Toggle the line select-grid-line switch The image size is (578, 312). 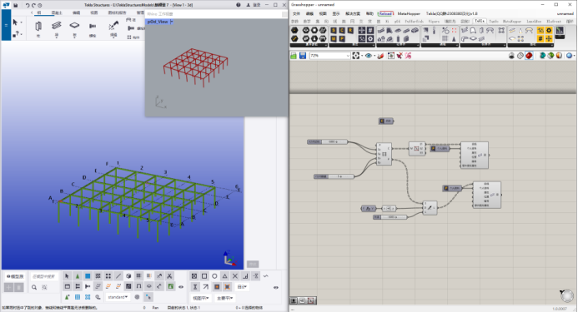[118, 276]
